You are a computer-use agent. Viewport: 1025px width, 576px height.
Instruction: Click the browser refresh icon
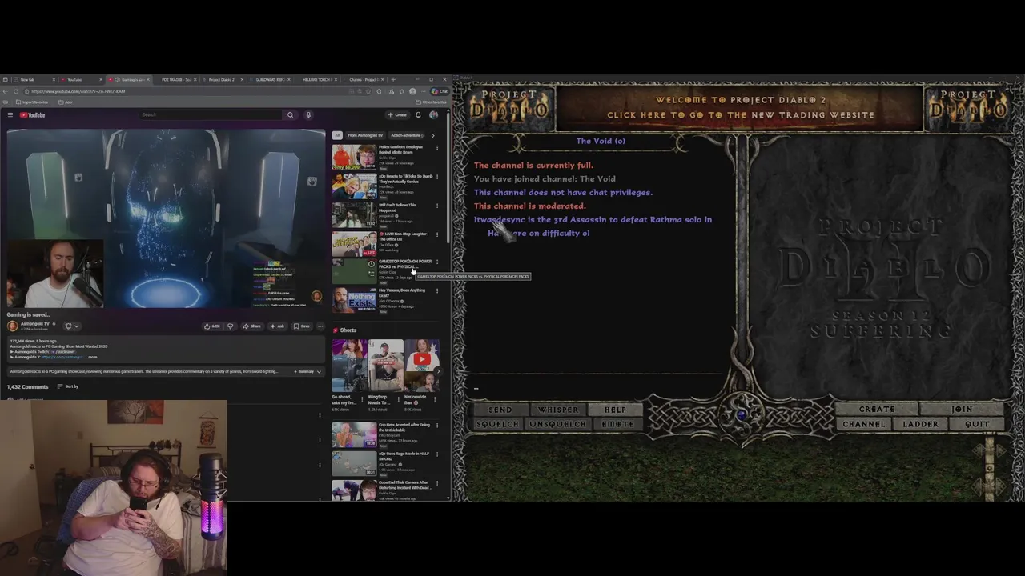click(x=16, y=91)
